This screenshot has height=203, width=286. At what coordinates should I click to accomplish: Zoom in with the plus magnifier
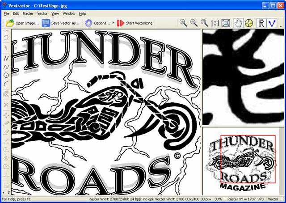[183, 23]
